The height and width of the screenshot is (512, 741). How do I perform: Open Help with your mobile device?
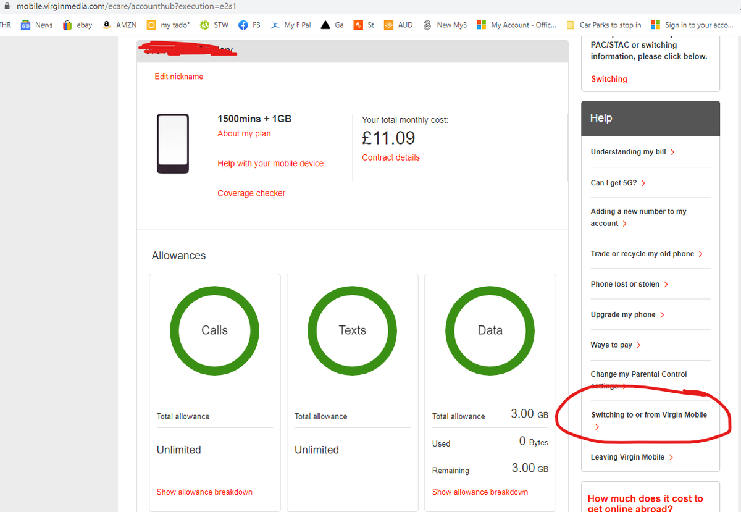point(270,164)
